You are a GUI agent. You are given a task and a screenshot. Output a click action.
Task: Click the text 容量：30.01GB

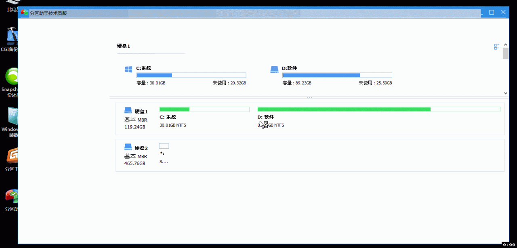click(x=151, y=83)
